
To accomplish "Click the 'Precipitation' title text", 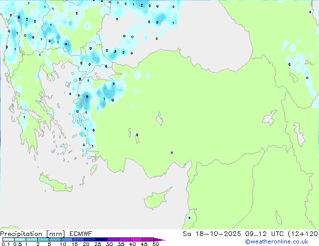I will tap(21, 234).
